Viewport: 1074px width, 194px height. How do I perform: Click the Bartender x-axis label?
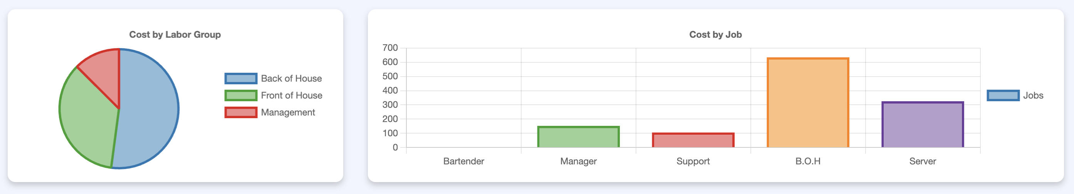464,161
